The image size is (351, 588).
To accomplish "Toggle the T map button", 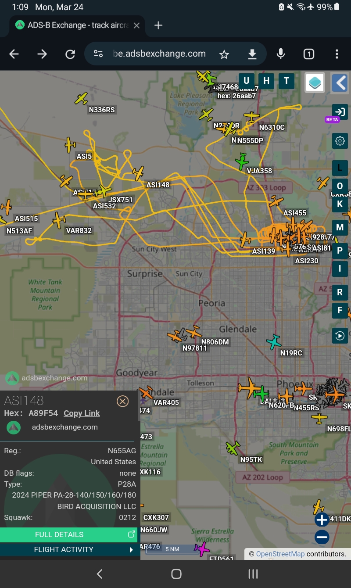I will (x=287, y=81).
